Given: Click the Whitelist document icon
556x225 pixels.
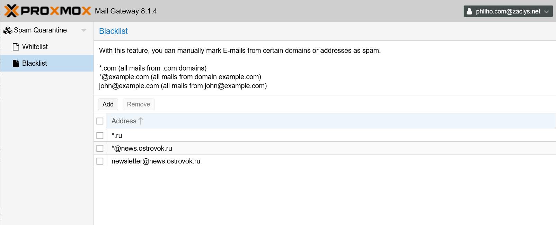Looking at the screenshot, I should click(16, 47).
